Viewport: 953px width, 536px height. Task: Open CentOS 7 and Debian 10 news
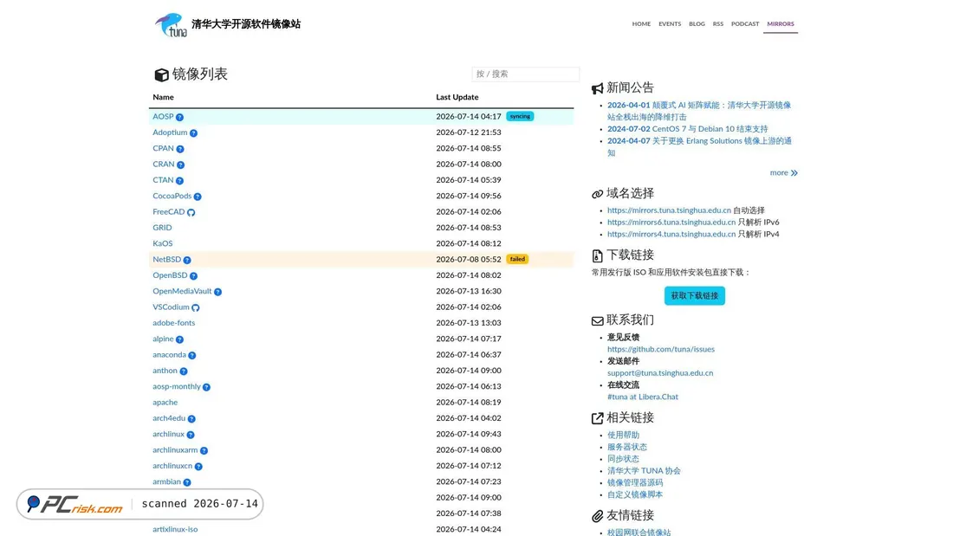687,129
